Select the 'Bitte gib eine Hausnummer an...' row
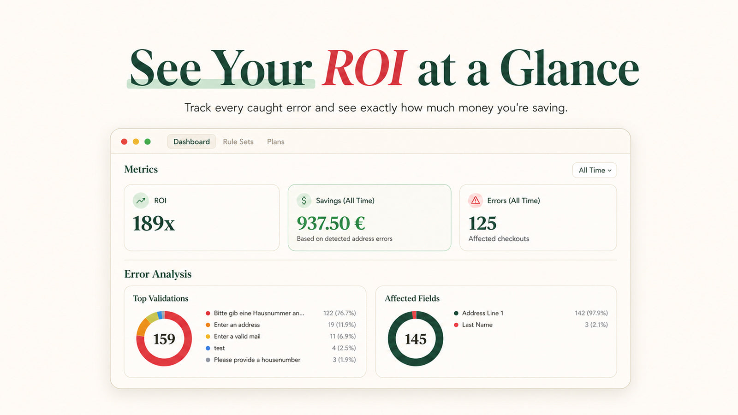This screenshot has height=415, width=738. pos(280,313)
